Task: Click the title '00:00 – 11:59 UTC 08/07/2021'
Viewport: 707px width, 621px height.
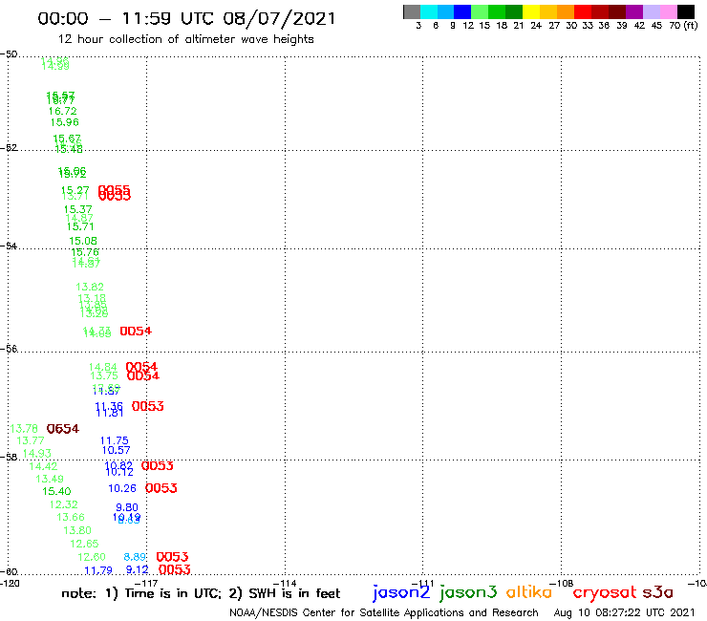Action: tap(186, 18)
